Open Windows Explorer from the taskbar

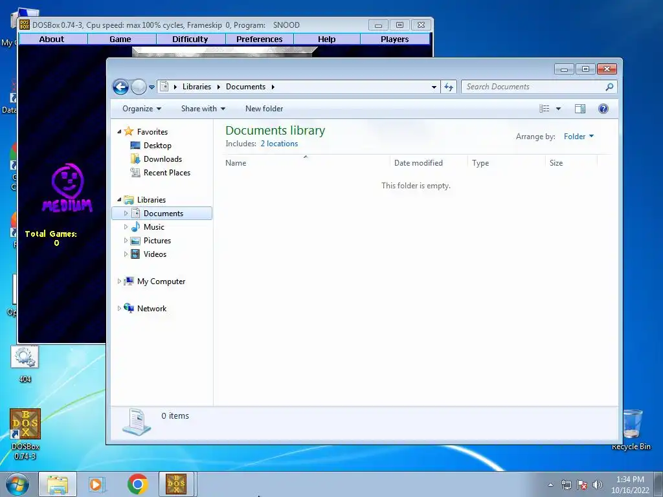click(58, 484)
